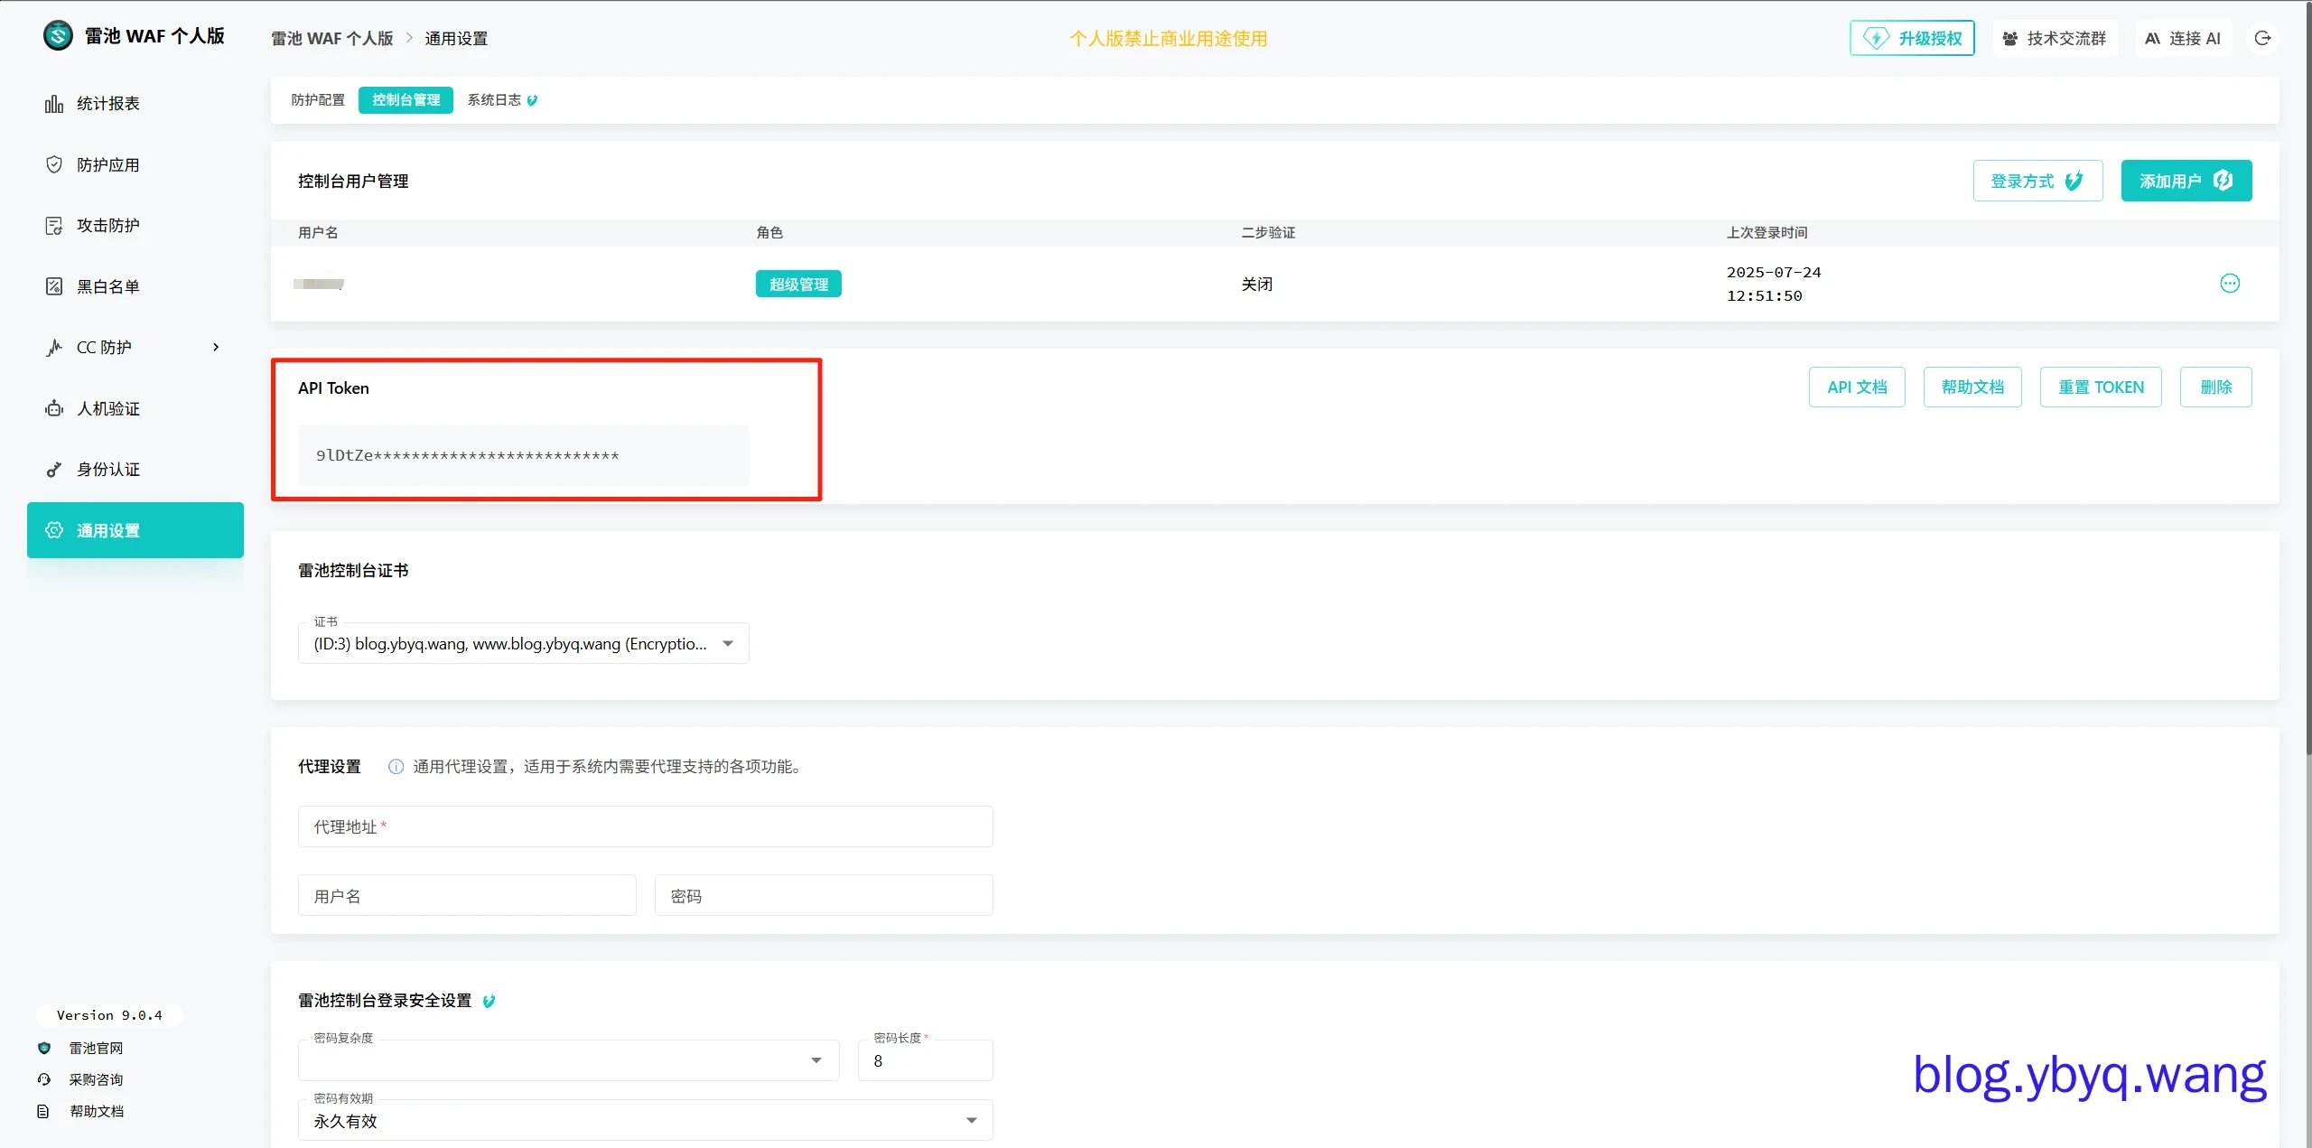Go to 黑白名单 menu item
The image size is (2312, 1148).
tap(135, 286)
